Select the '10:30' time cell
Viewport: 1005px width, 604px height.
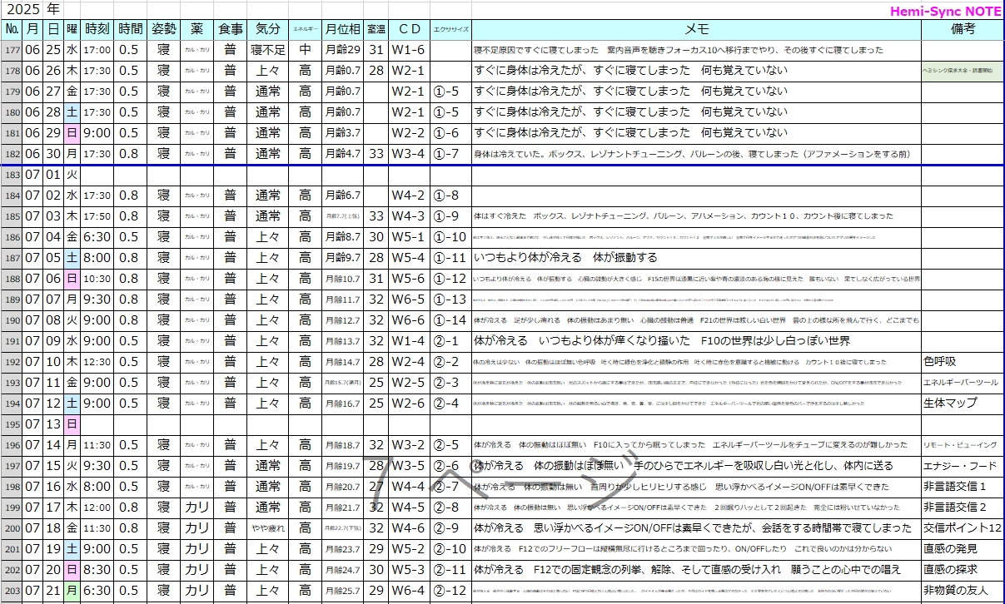pos(97,279)
